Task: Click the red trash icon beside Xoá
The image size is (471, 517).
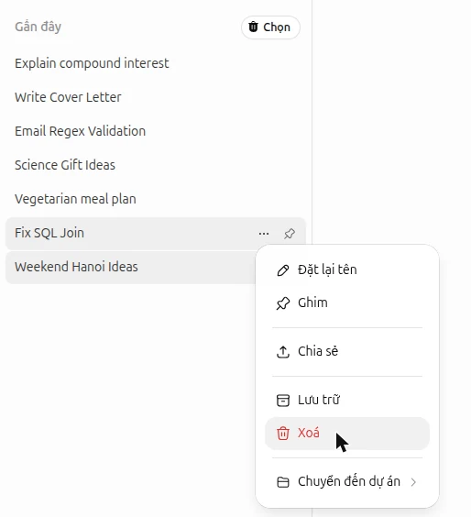Action: coord(283,434)
